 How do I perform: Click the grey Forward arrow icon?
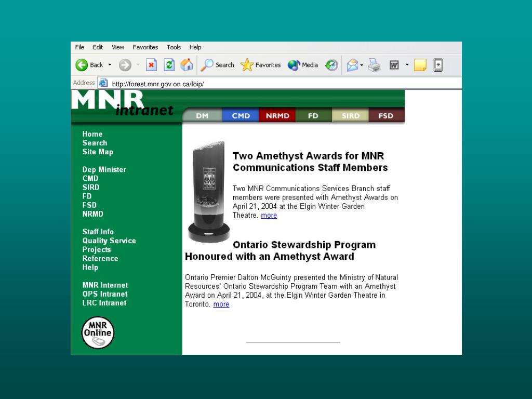coord(125,65)
